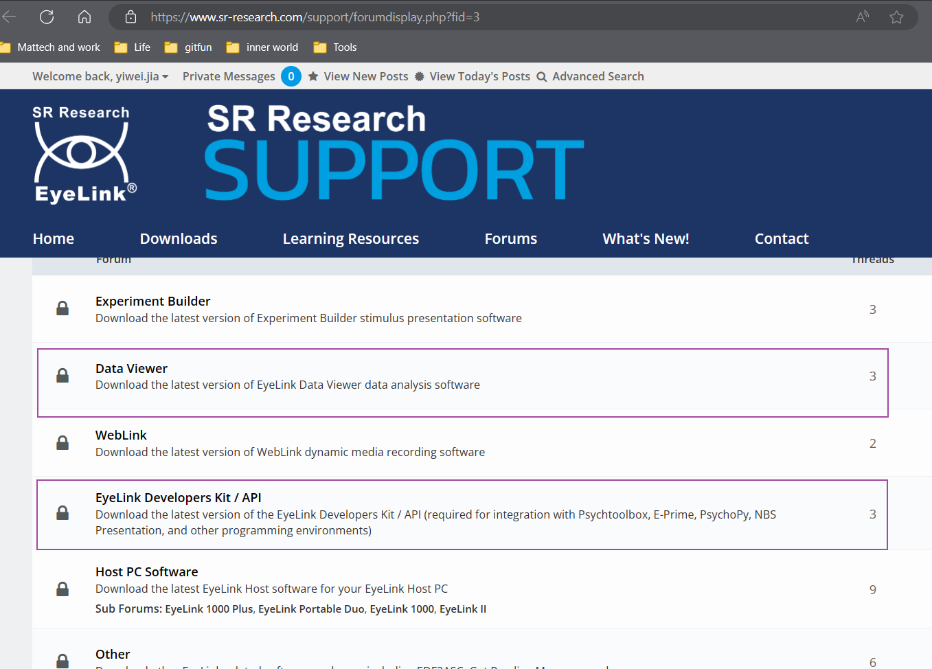Open the Life bookmark folder
932x669 pixels.
[133, 47]
